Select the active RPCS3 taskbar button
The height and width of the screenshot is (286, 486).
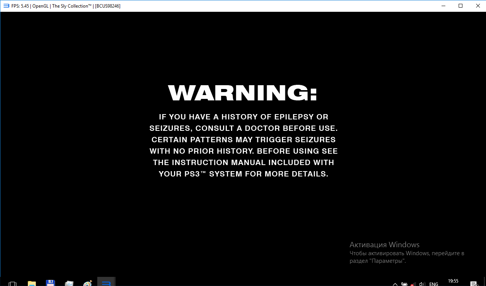106,283
